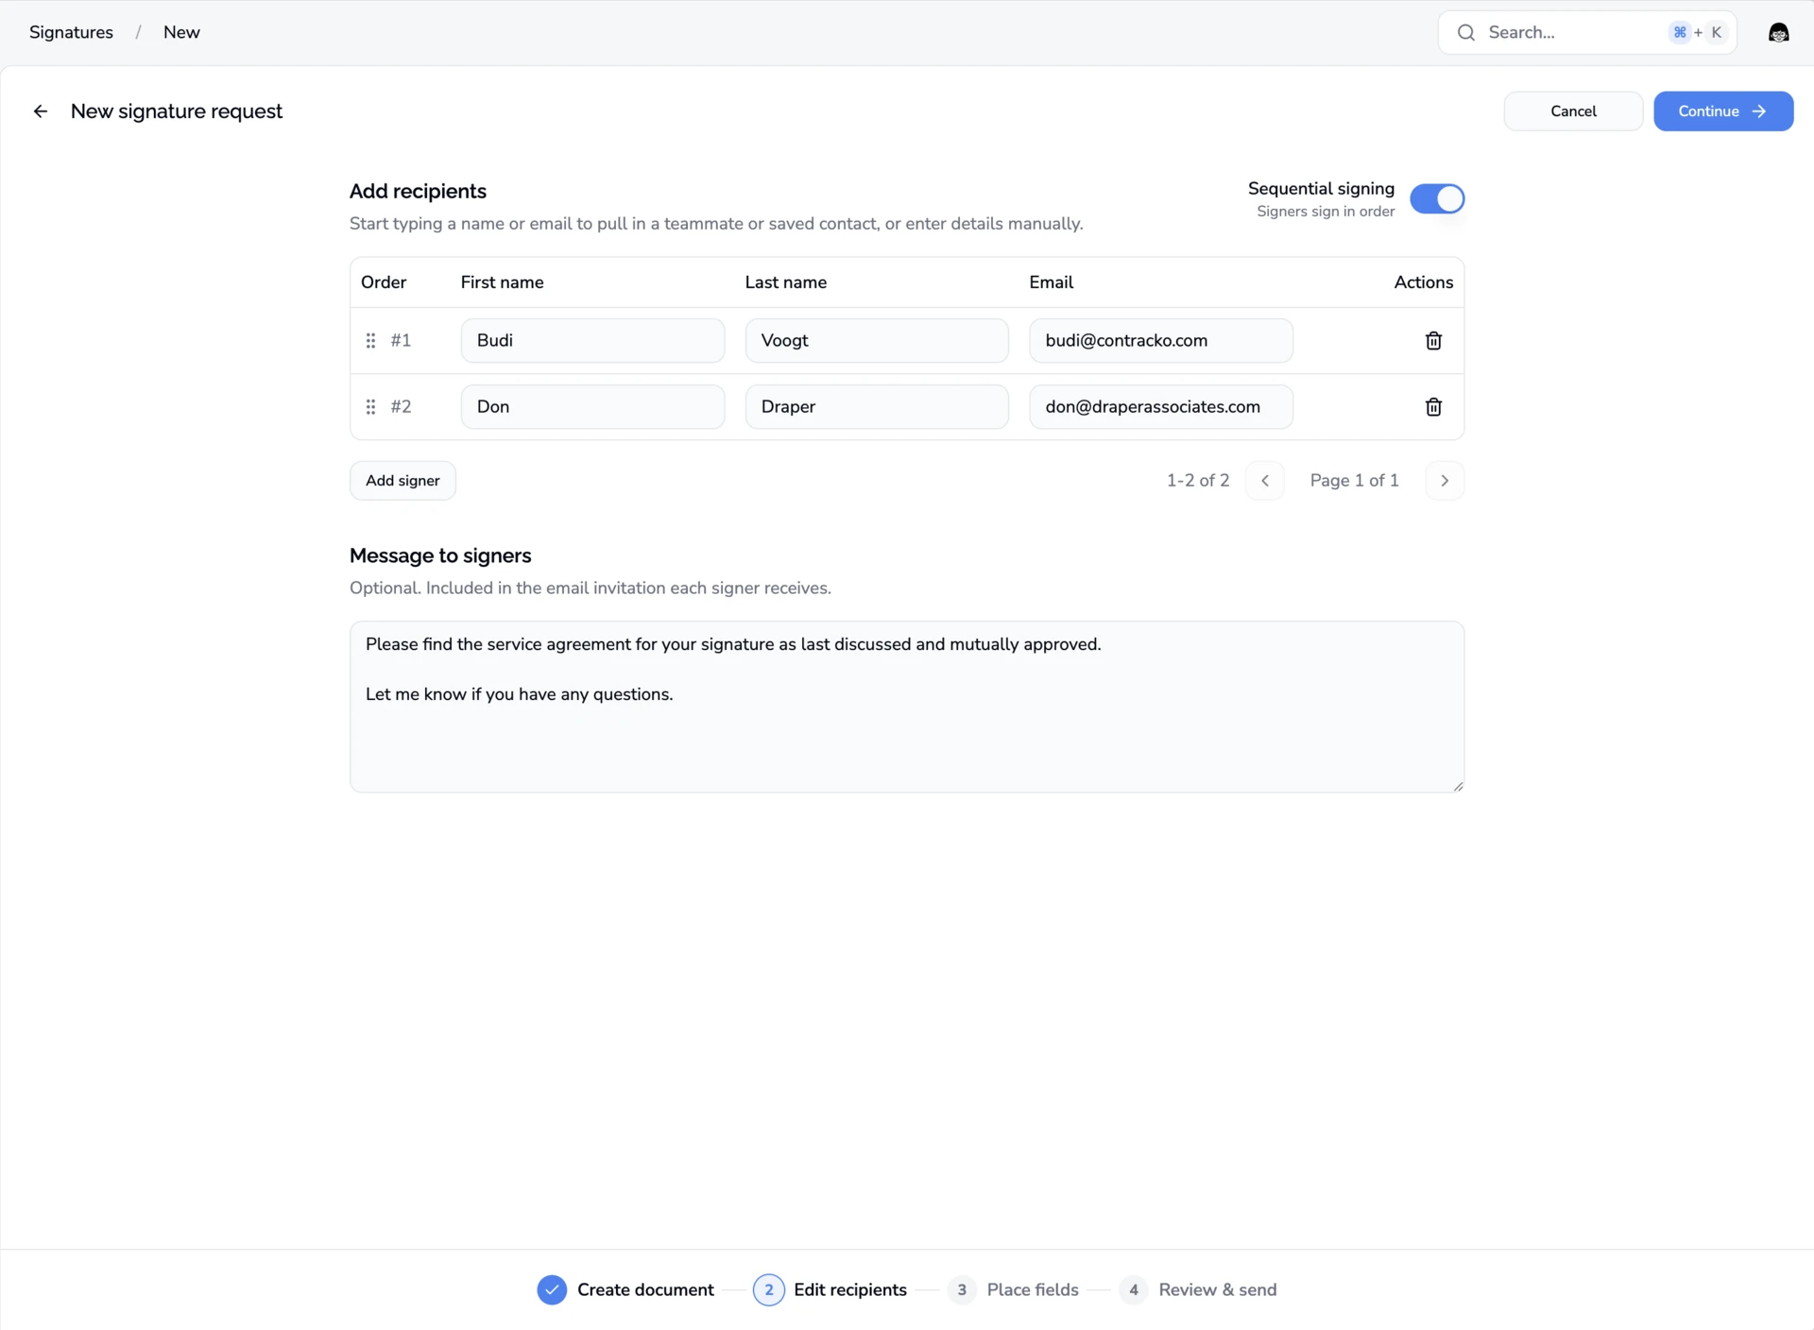Screen dimensions: 1814x1330
Task: Go to next recipients page
Action: click(1445, 481)
